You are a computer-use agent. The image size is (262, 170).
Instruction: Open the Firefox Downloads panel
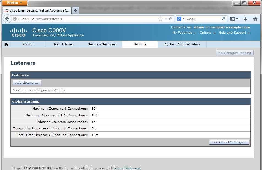pos(245,19)
